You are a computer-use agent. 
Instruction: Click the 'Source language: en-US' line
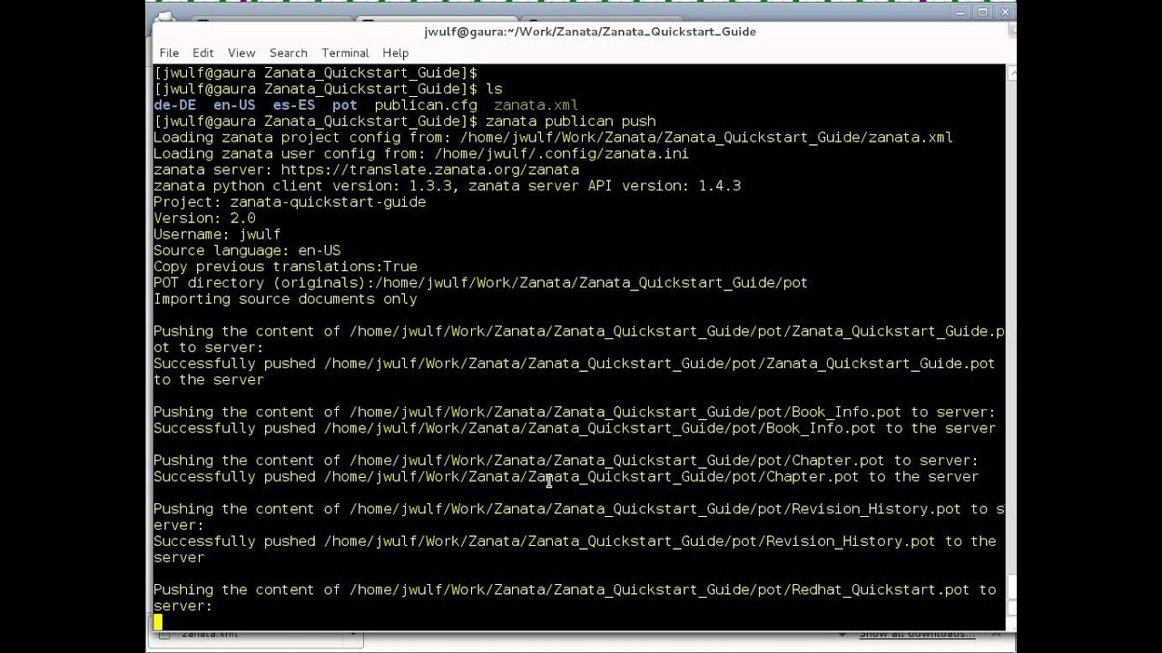tap(247, 250)
